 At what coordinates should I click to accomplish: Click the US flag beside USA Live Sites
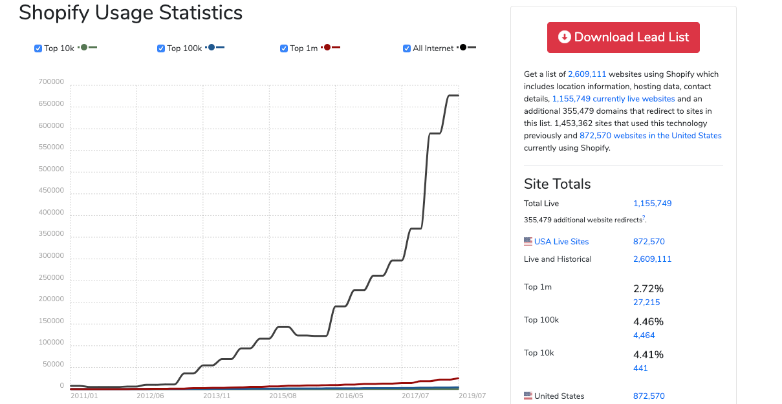click(527, 241)
